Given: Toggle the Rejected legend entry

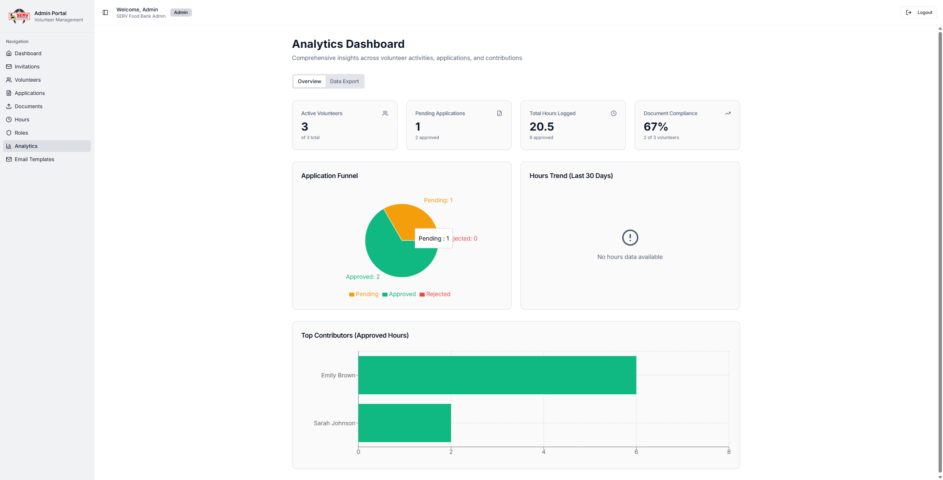Looking at the screenshot, I should point(435,294).
